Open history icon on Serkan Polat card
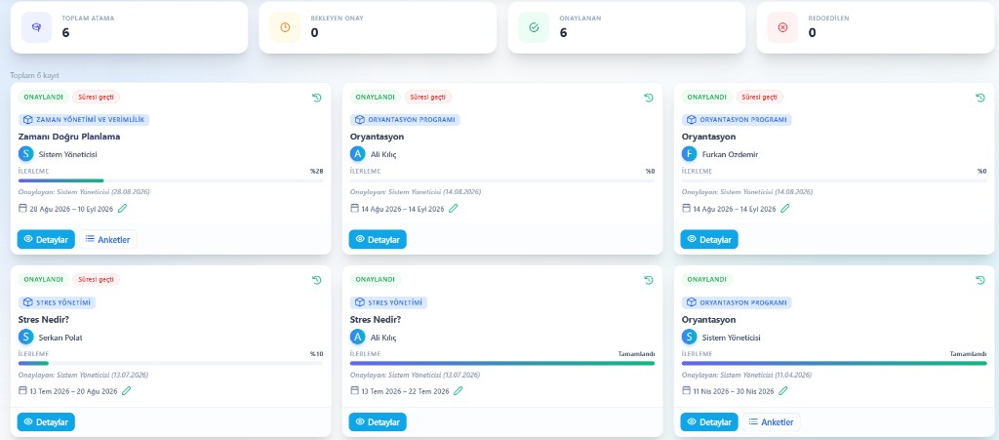999x440 pixels. [x=317, y=280]
